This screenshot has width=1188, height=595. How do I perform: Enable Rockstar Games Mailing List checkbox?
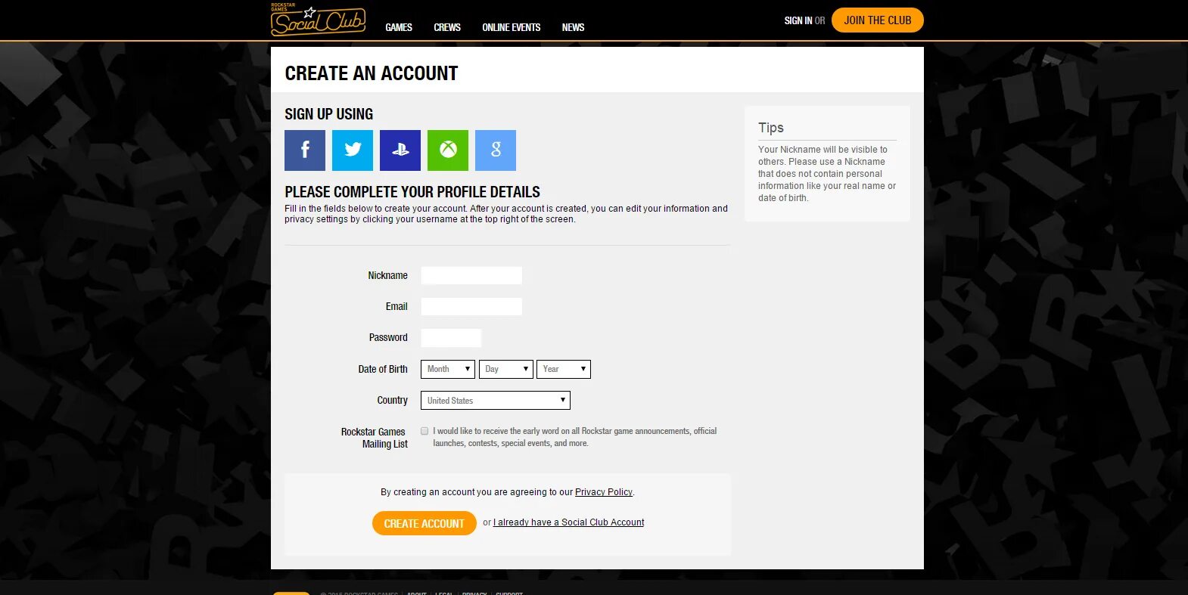425,431
